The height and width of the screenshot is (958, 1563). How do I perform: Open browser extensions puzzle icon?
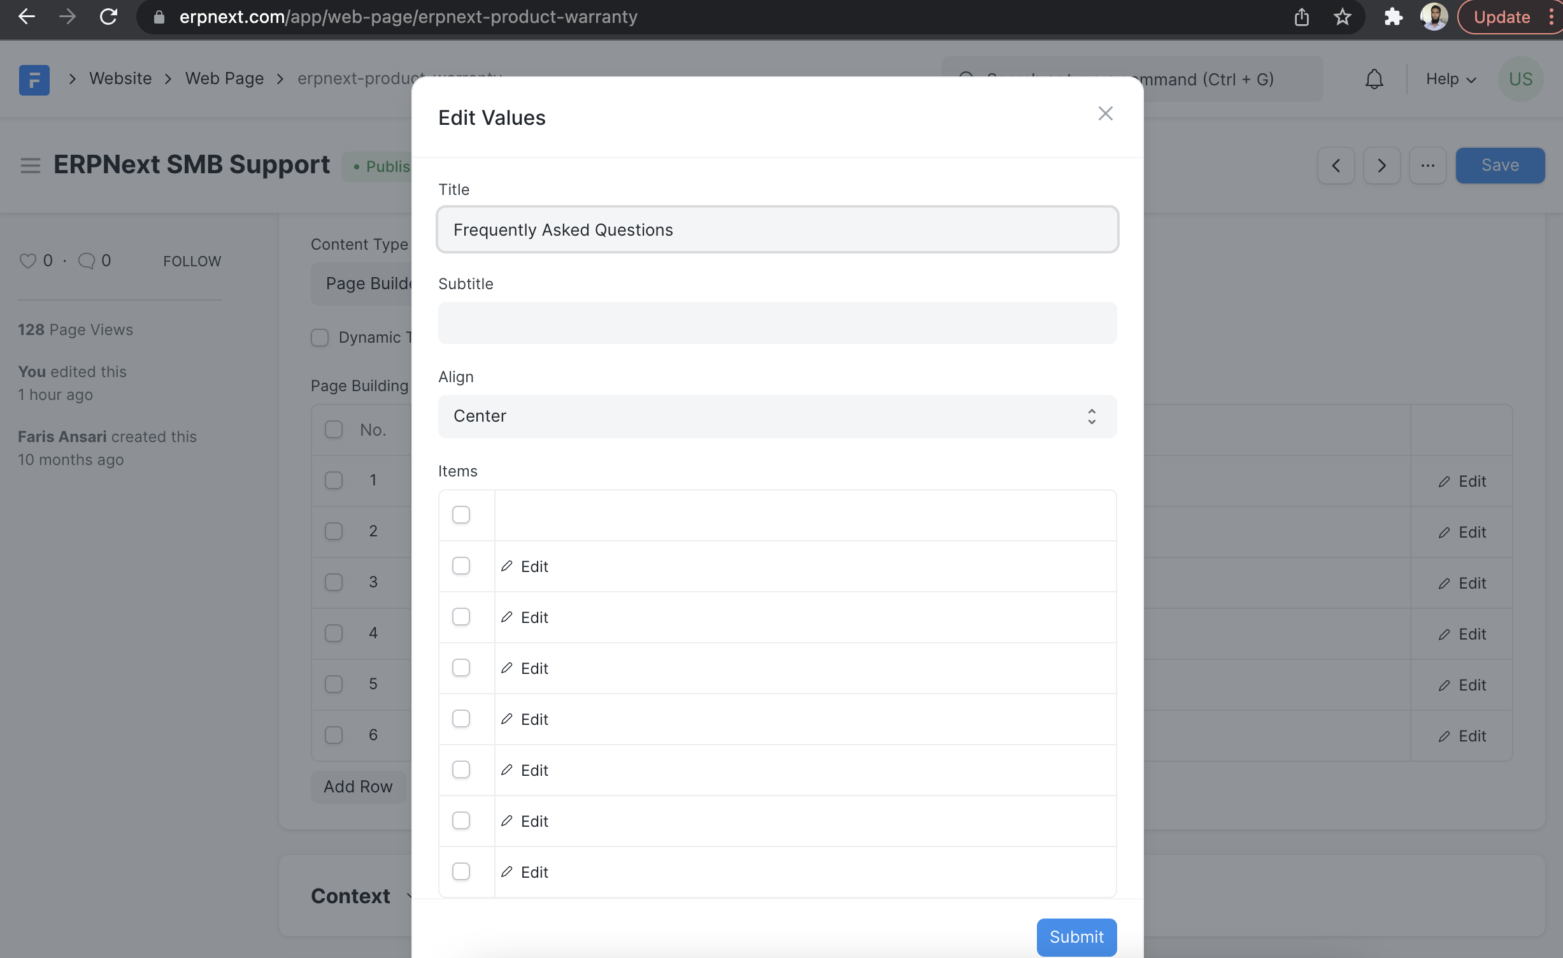[1393, 17]
